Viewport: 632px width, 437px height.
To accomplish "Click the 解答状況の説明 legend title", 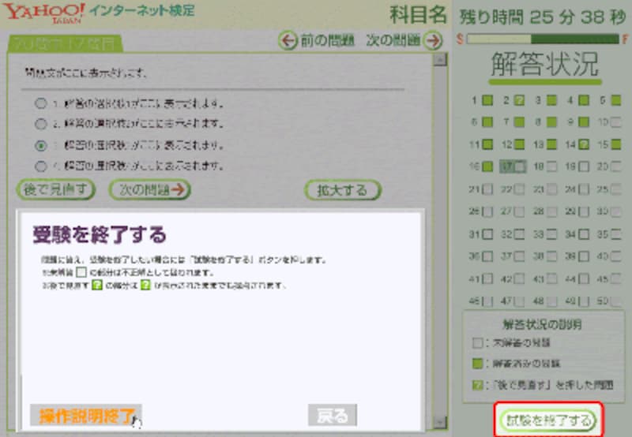I will pyautogui.click(x=542, y=324).
